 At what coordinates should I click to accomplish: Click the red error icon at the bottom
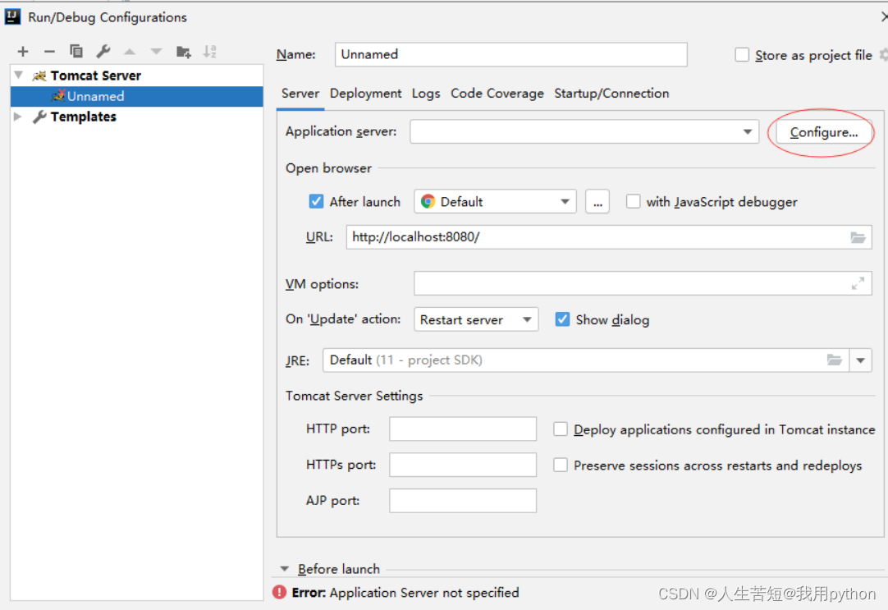coord(279,592)
